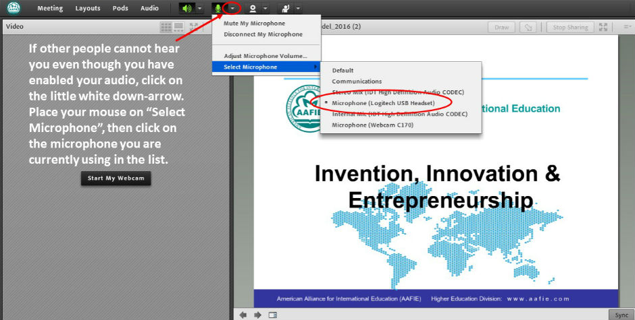Toggle the green speaker audio icon
635x320 pixels.
tap(187, 8)
